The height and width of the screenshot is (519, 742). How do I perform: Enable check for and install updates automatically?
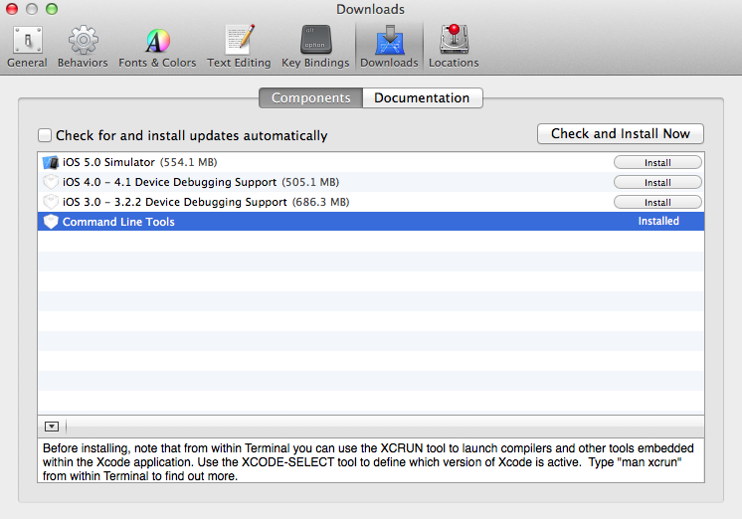click(x=45, y=135)
